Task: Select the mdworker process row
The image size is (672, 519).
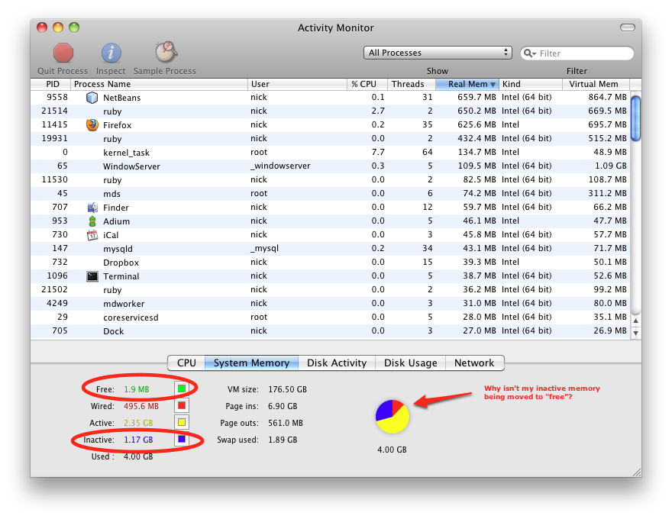Action: point(331,303)
